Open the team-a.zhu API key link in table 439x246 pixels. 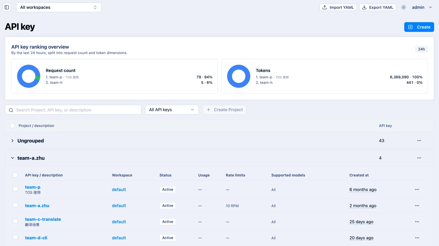[x=37, y=206]
